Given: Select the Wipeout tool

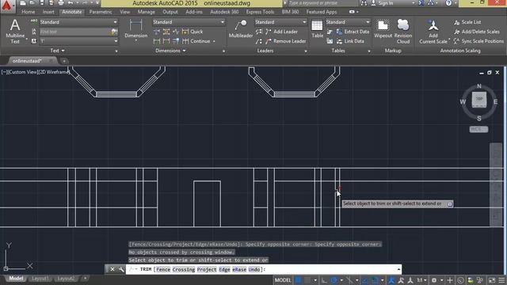Looking at the screenshot, I should 383,29.
